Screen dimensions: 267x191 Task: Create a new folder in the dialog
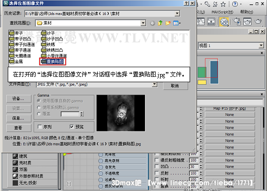[168, 23]
